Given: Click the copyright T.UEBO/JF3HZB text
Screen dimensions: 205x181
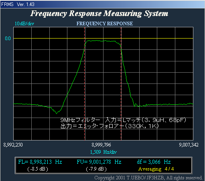Looking at the screenshot, I should pos(148,178).
